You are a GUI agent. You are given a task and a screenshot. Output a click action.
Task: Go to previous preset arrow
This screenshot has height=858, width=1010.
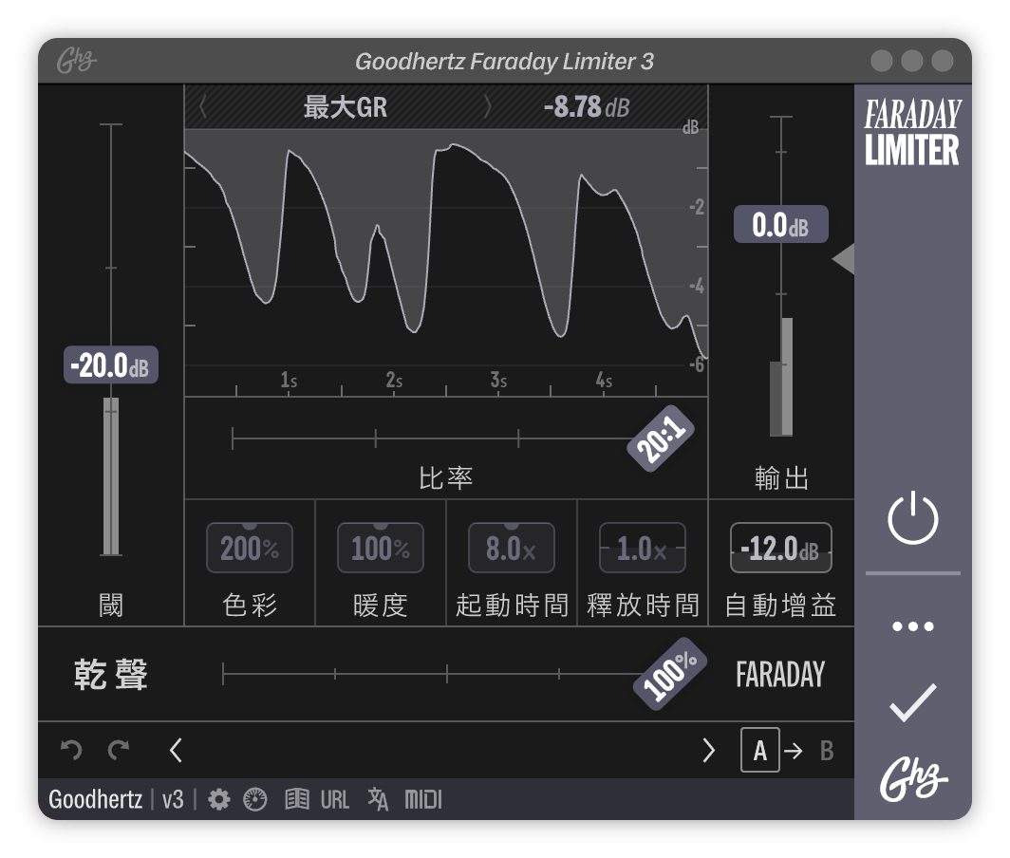pyautogui.click(x=176, y=750)
